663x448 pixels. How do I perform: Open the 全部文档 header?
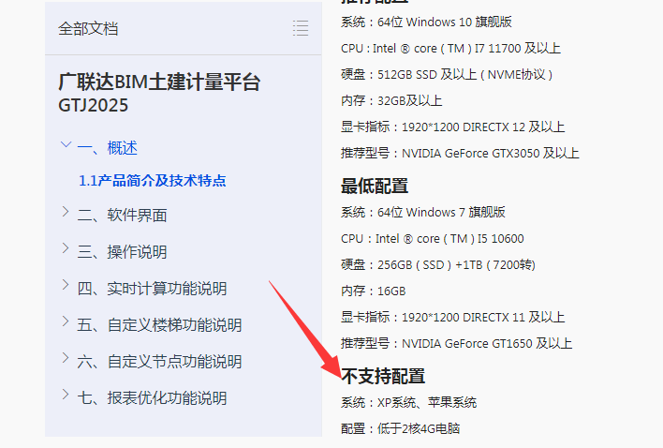point(88,28)
